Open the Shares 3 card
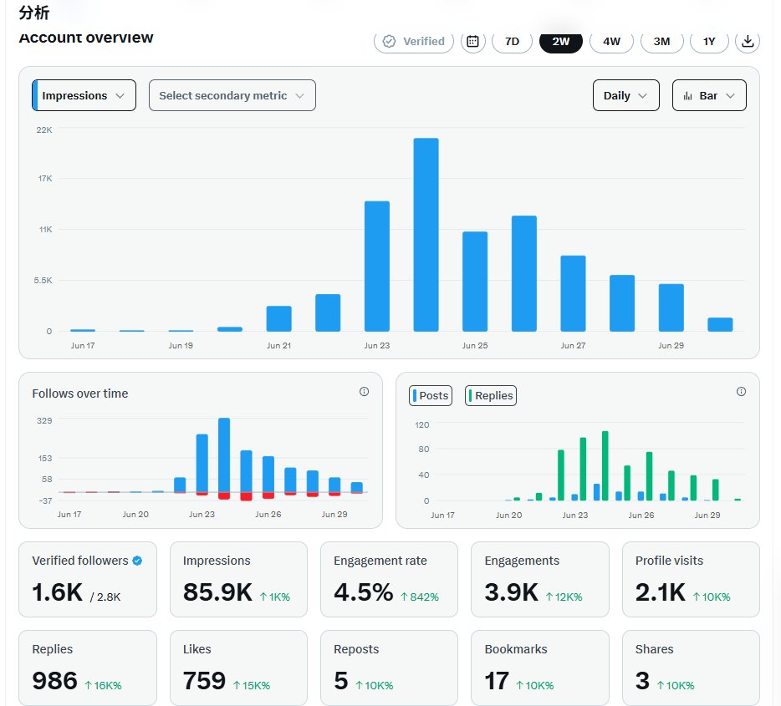 (x=691, y=668)
